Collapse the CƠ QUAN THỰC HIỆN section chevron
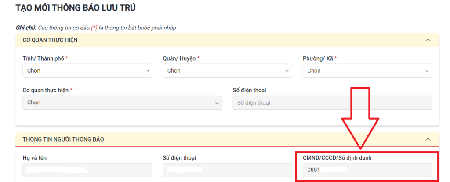The width and height of the screenshot is (450, 182). tap(428, 40)
